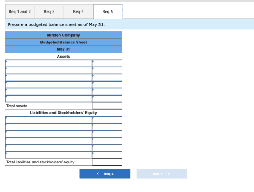Open second liabilities account name dropdown
Viewport: 254px width, 192px height.
pyautogui.click(x=49, y=127)
